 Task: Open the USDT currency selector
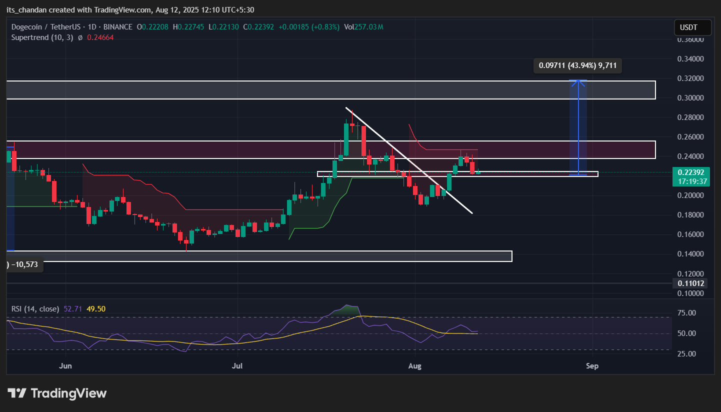[692, 27]
